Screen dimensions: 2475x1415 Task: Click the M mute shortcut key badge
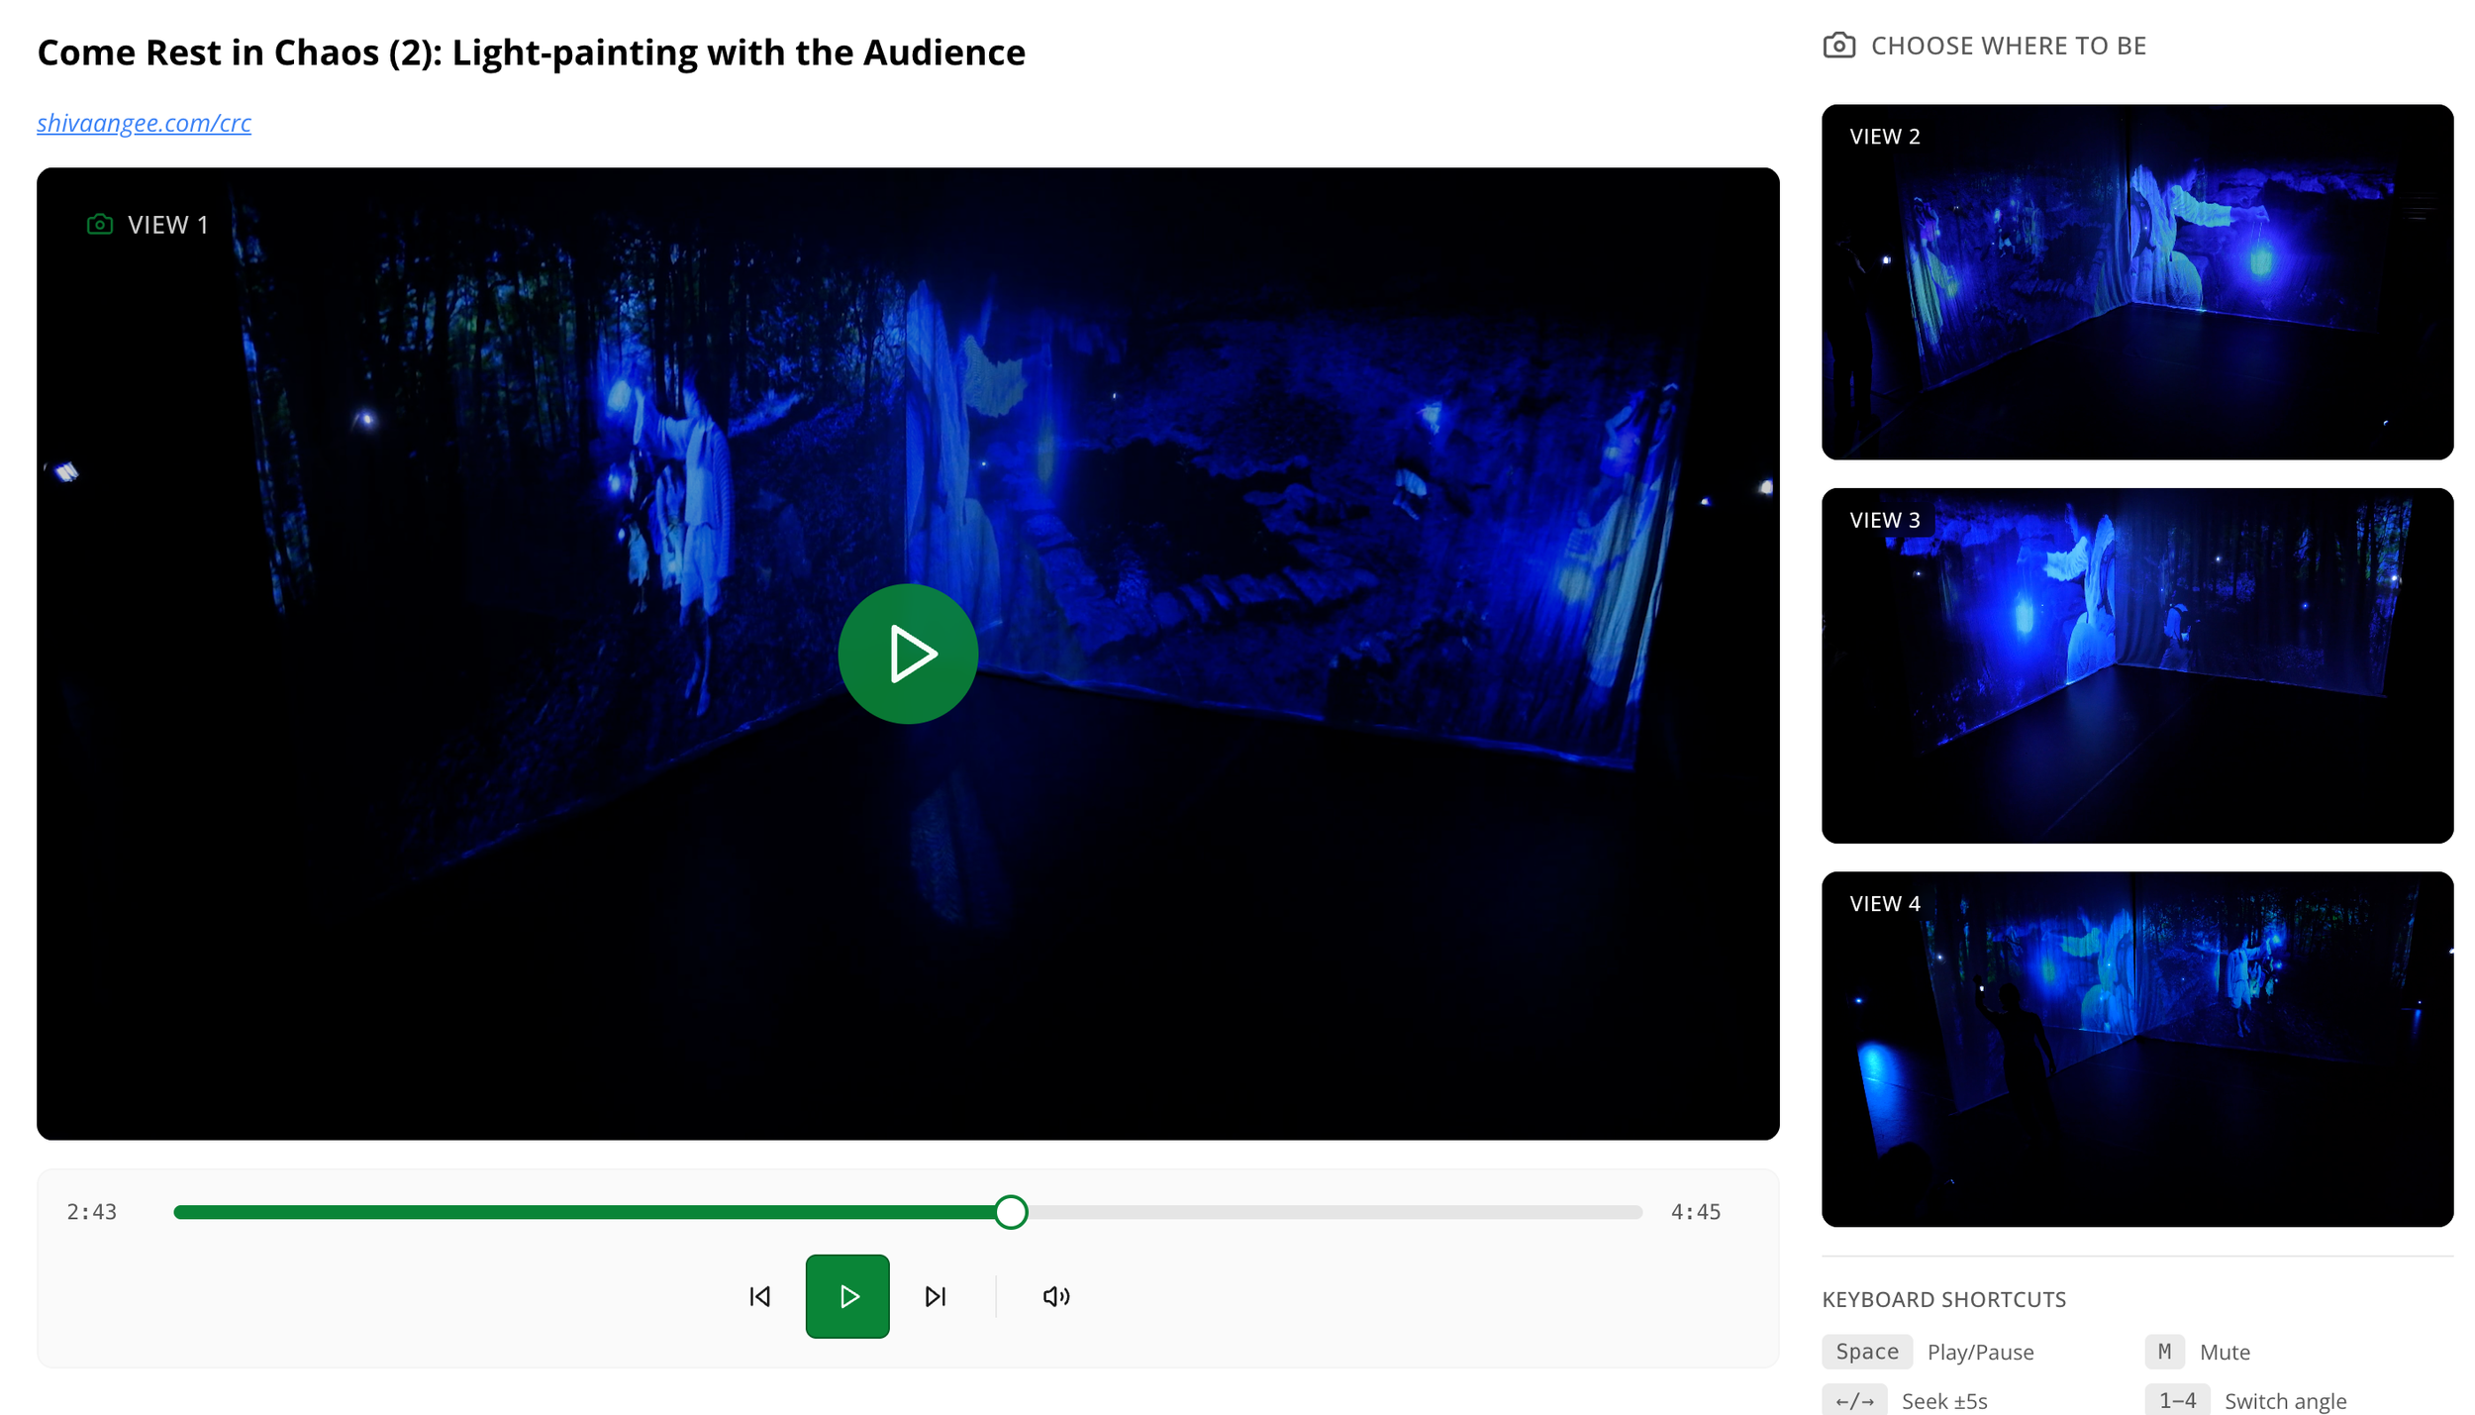coord(2164,1352)
